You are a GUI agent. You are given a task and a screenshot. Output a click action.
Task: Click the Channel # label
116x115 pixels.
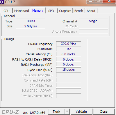[x=70, y=21]
